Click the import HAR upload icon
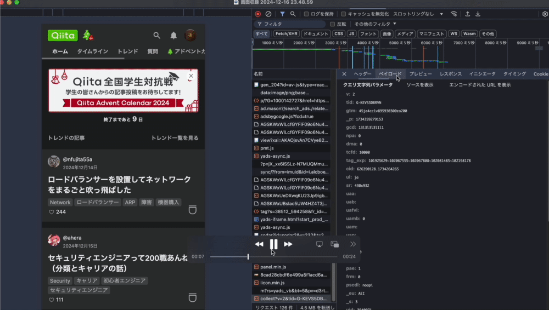The width and height of the screenshot is (549, 310). [x=467, y=14]
